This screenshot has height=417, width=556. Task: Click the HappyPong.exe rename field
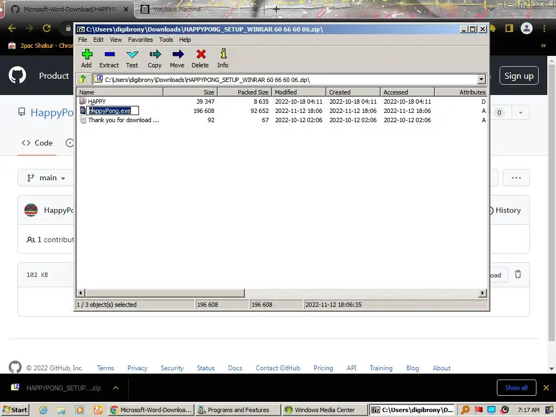coord(113,111)
